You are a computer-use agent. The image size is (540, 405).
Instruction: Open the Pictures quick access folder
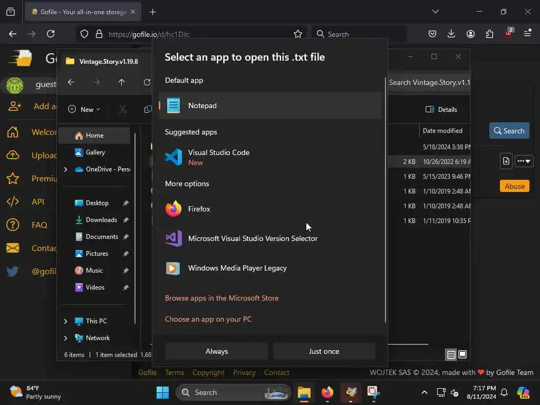[x=97, y=254]
